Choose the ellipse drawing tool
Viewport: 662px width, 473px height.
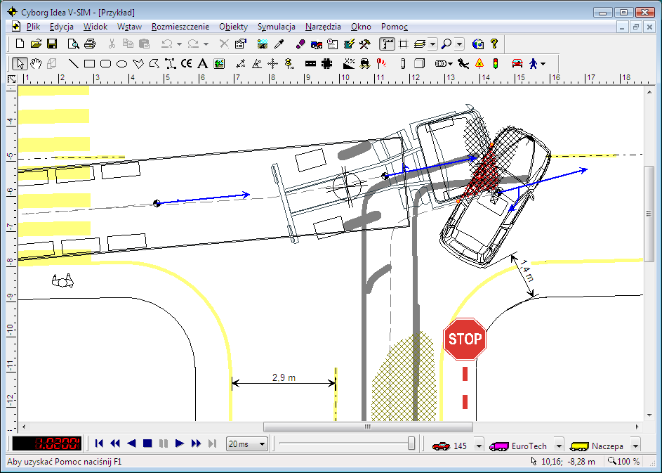pyautogui.click(x=121, y=63)
